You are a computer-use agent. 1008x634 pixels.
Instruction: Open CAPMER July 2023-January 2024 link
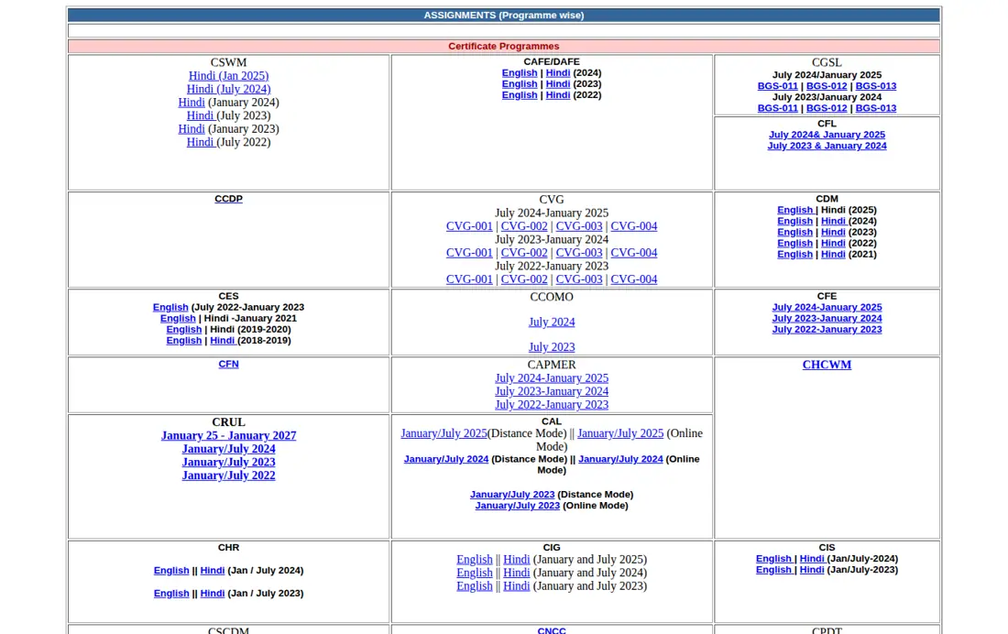pos(552,391)
